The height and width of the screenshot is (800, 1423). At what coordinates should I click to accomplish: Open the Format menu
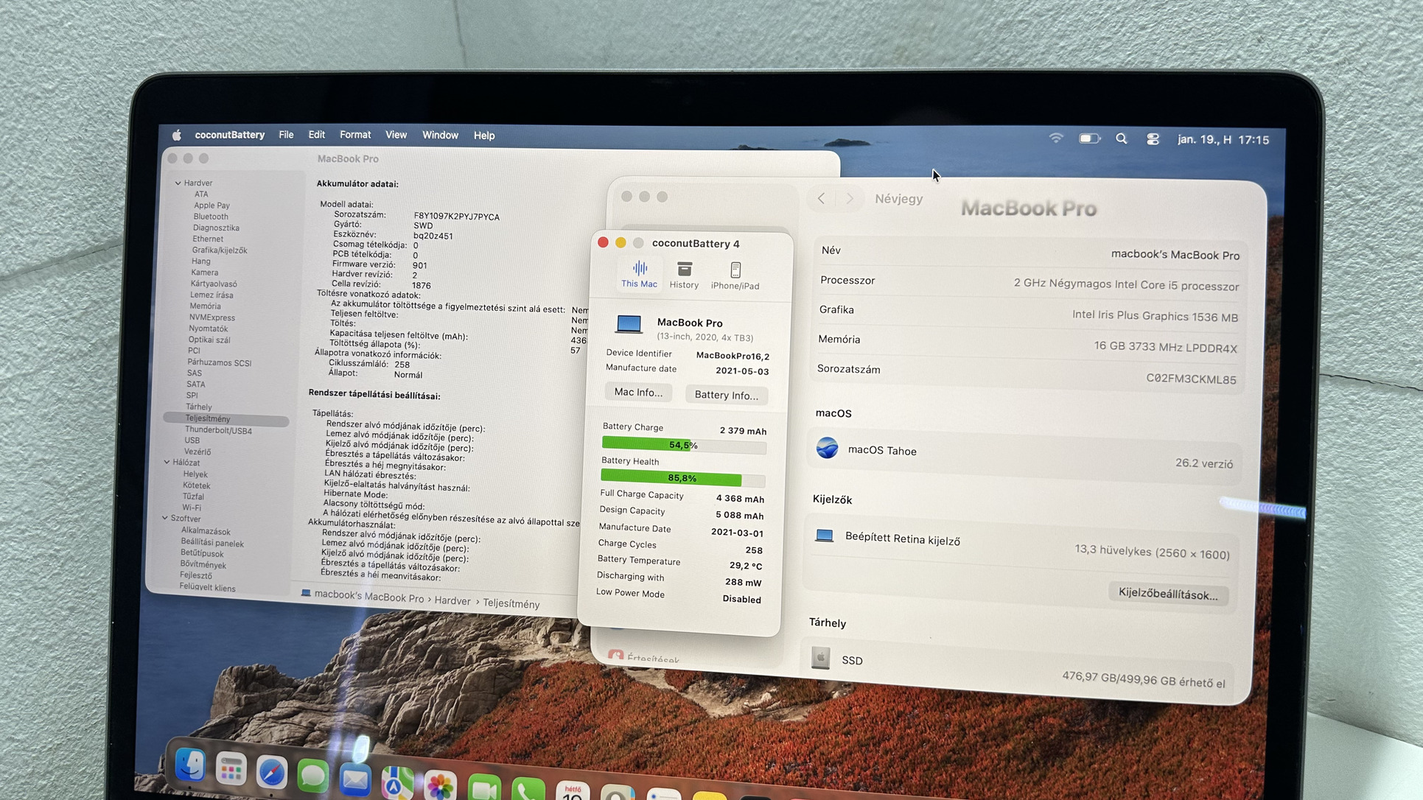pos(354,135)
